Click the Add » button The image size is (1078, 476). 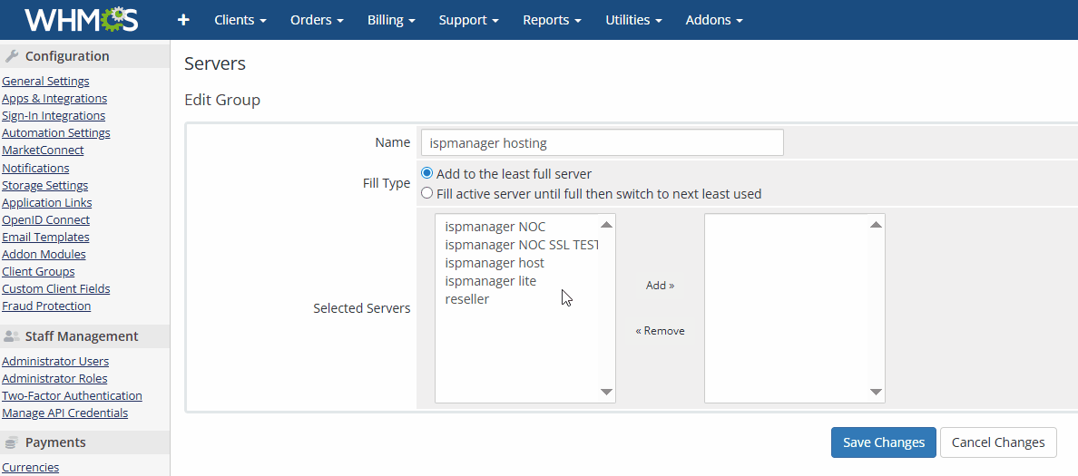pyautogui.click(x=660, y=286)
